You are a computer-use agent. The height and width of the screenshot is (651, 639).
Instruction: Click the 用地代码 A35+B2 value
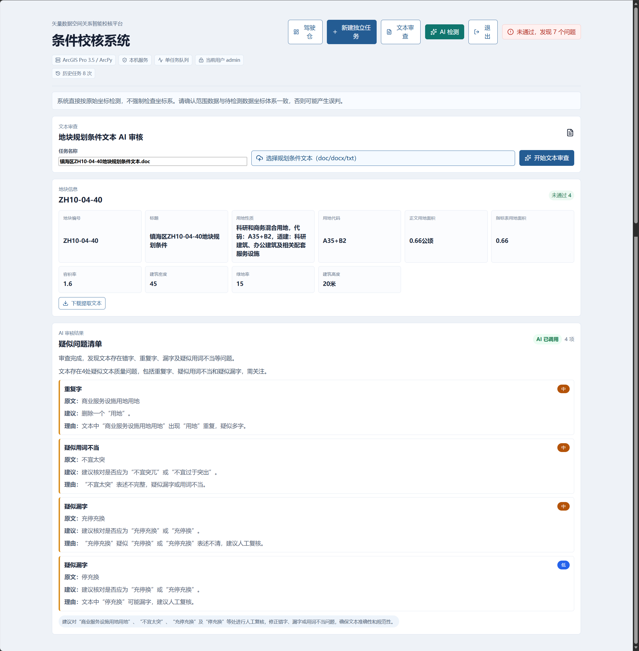(x=335, y=241)
